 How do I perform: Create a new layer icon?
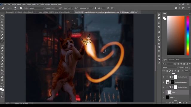pos(184,103)
